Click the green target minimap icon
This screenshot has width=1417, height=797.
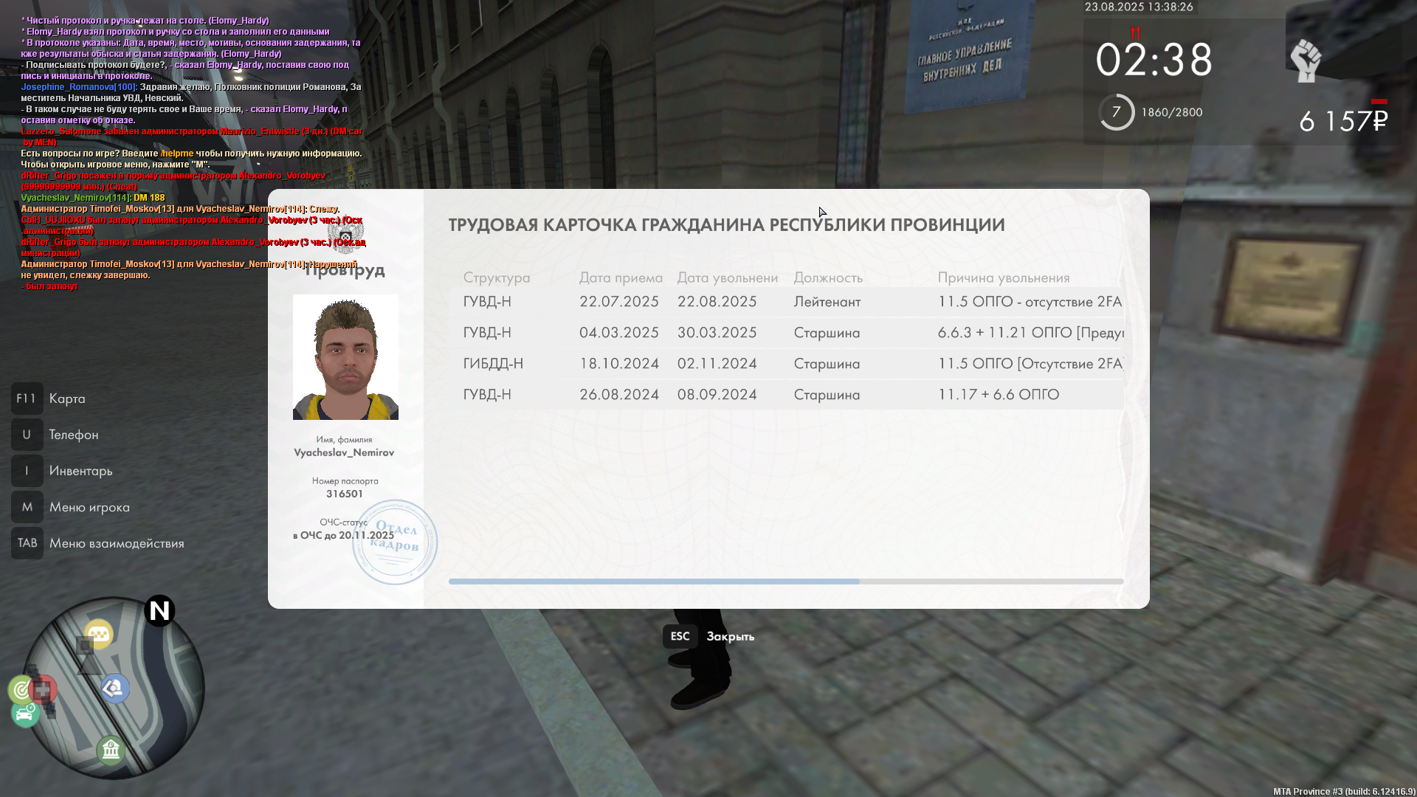pos(21,690)
